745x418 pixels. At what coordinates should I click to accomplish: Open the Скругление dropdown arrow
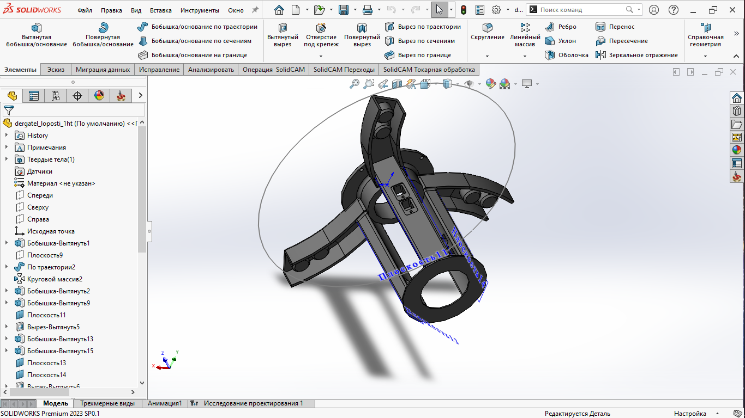tap(488, 56)
